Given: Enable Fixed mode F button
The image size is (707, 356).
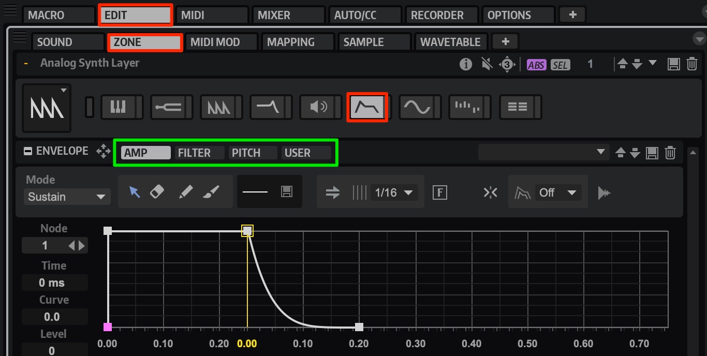Looking at the screenshot, I should (x=440, y=192).
